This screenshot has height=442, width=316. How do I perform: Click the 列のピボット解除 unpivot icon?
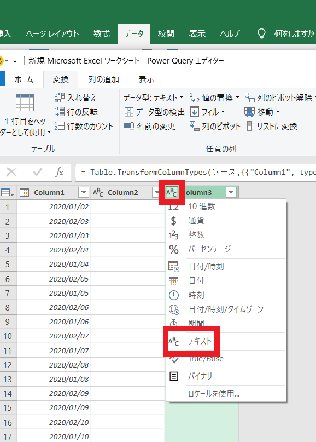tap(250, 97)
